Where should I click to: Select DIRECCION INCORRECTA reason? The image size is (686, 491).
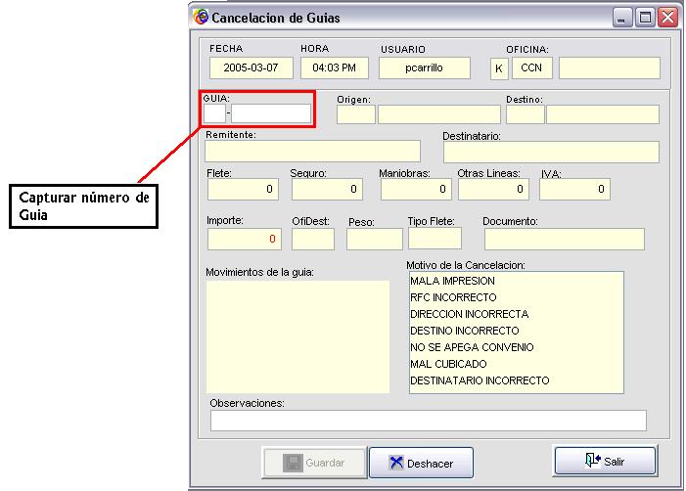click(469, 314)
